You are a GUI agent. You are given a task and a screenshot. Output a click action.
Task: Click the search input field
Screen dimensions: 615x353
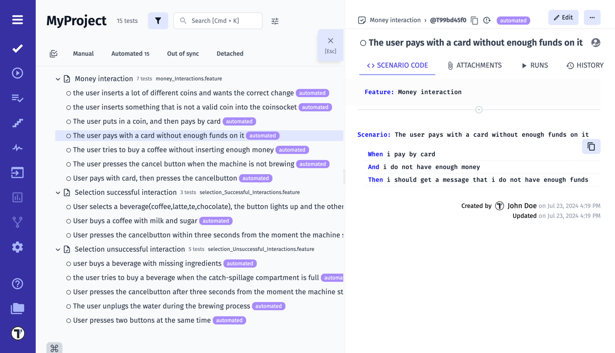218,21
